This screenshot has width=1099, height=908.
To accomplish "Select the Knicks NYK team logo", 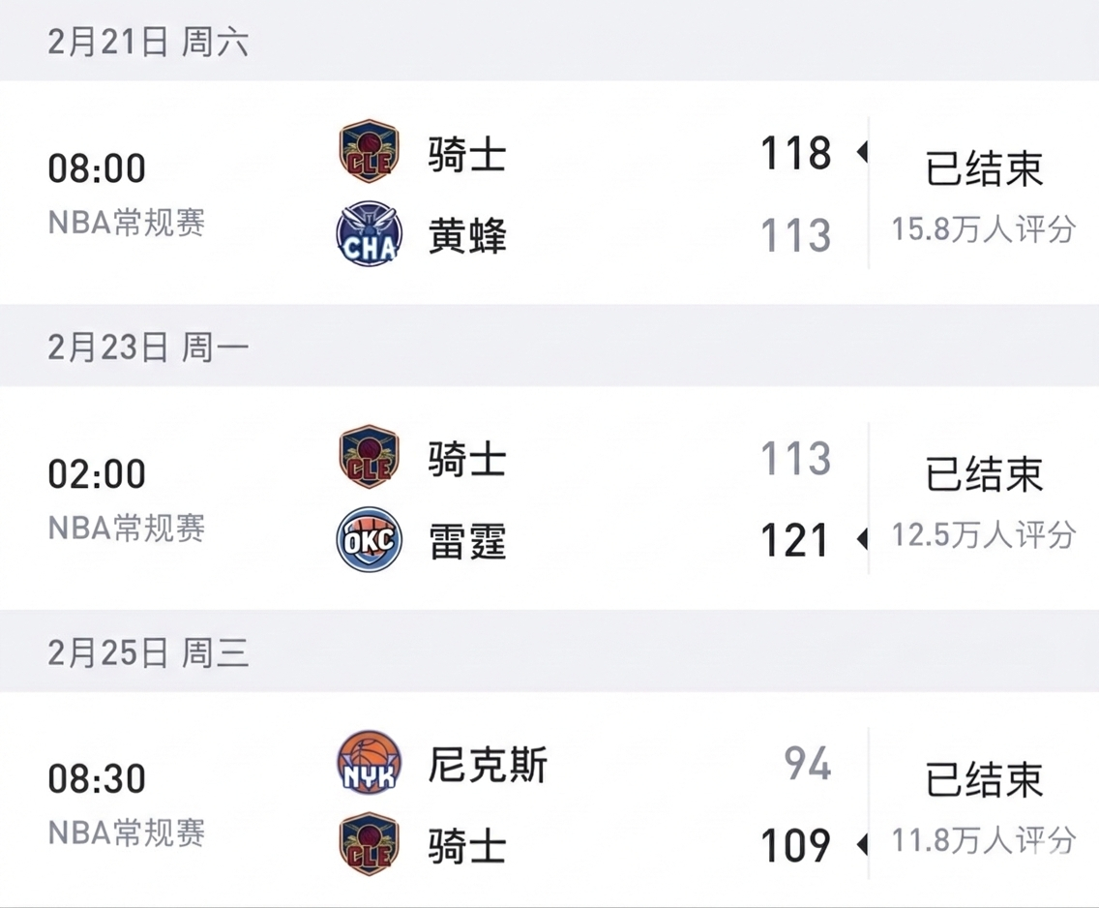I will [x=368, y=763].
